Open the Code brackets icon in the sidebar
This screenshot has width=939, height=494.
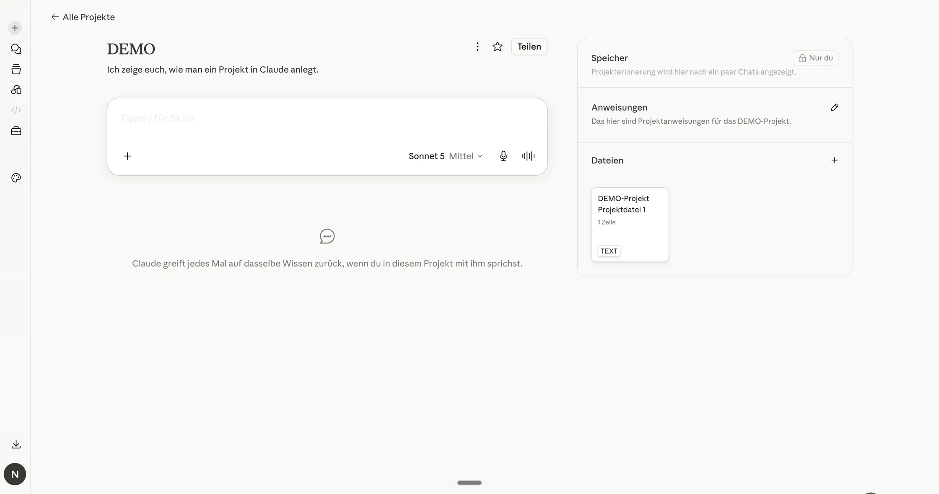[16, 110]
